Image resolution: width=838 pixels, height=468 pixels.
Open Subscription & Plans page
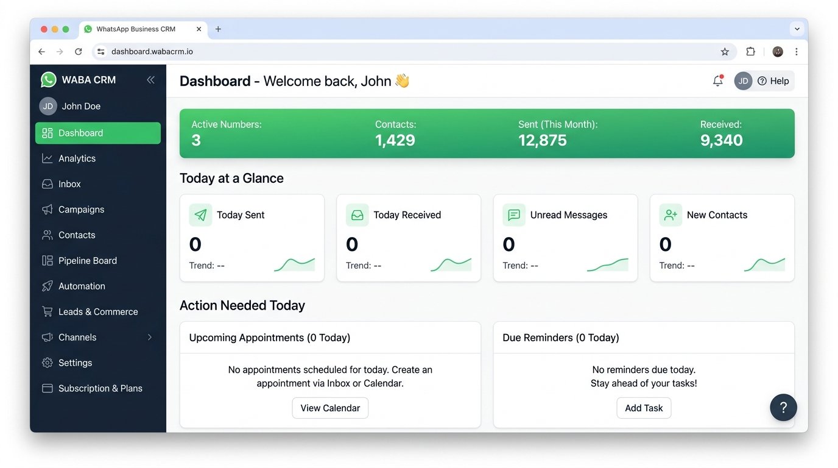(98, 389)
